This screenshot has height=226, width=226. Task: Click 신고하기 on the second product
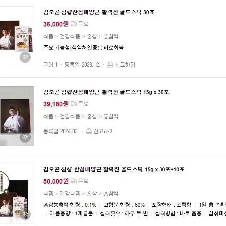pos(104,131)
